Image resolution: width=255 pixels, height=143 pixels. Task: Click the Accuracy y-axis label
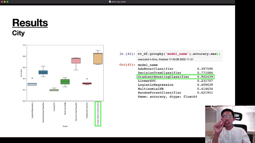(21, 73)
